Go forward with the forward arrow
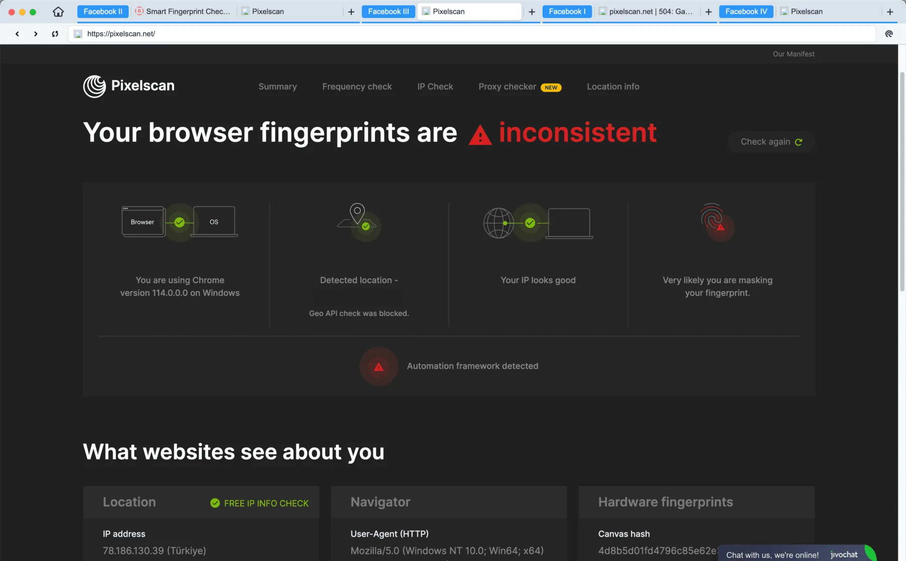Image resolution: width=906 pixels, height=561 pixels. tap(36, 34)
